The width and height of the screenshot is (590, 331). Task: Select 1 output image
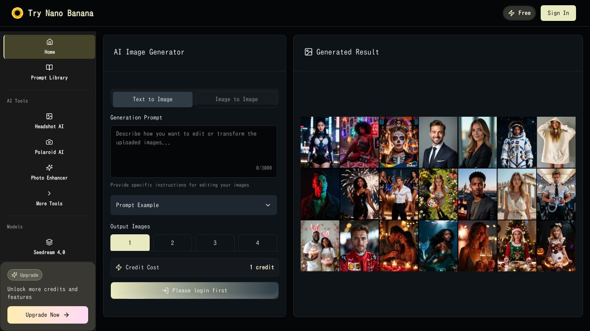pos(130,243)
